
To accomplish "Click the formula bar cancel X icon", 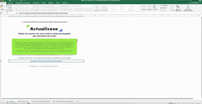I will (x=10, y=13).
